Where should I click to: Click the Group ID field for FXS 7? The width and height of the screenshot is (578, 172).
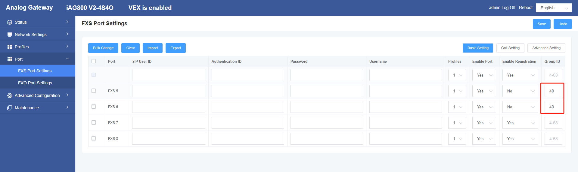[553, 123]
